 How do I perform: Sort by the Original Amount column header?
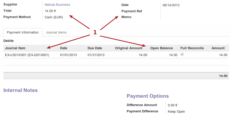(129, 48)
